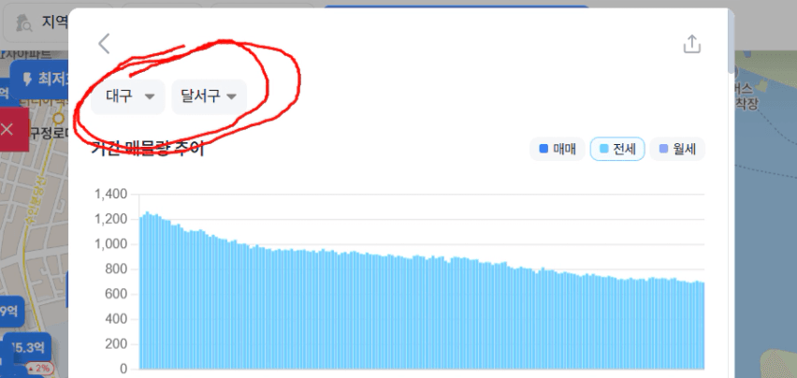The width and height of the screenshot is (797, 378).
Task: Open the 달서구 district dropdown
Action: tap(210, 96)
